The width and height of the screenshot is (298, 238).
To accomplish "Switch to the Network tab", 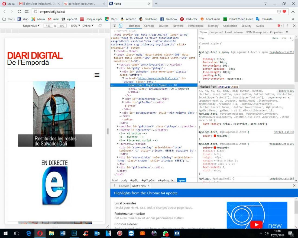I will (x=178, y=26).
